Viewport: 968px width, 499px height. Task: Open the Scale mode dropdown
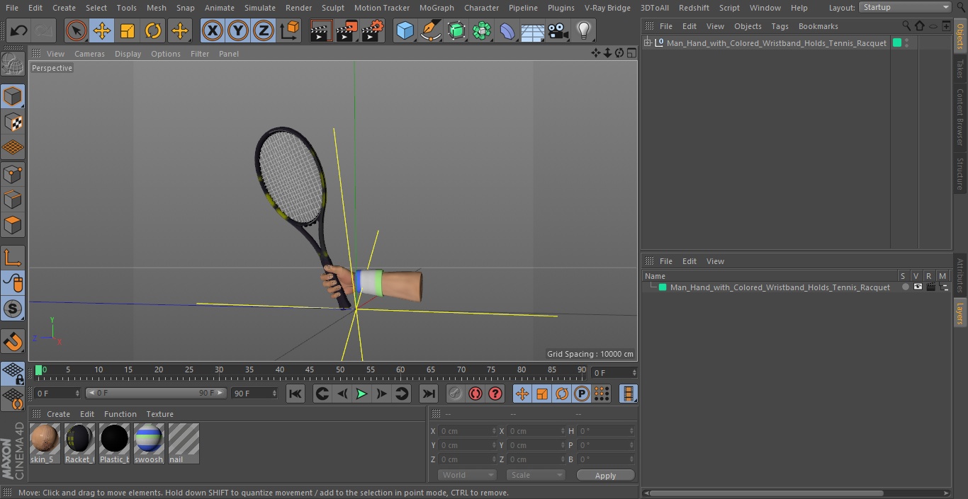(535, 475)
